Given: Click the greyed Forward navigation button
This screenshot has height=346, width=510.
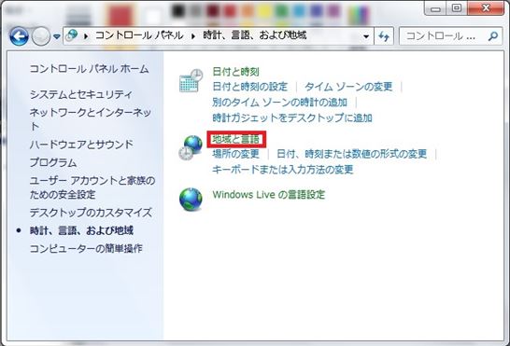Looking at the screenshot, I should [x=41, y=36].
